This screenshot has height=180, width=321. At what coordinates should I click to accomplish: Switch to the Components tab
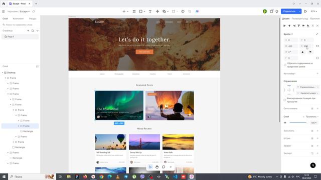tap(18, 18)
